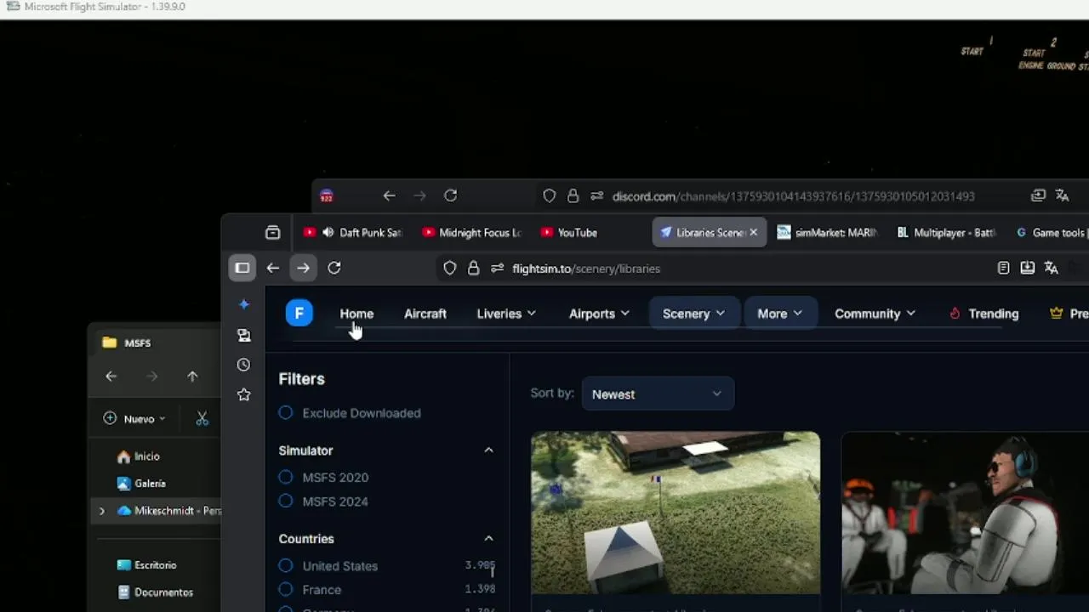Toggle the browser sidebar panel button
The width and height of the screenshot is (1089, 612).
242,268
